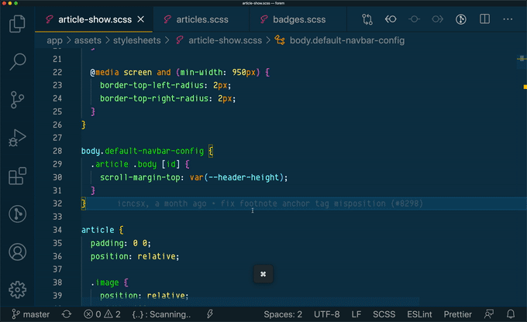Open the warnings count status item

pos(112,314)
